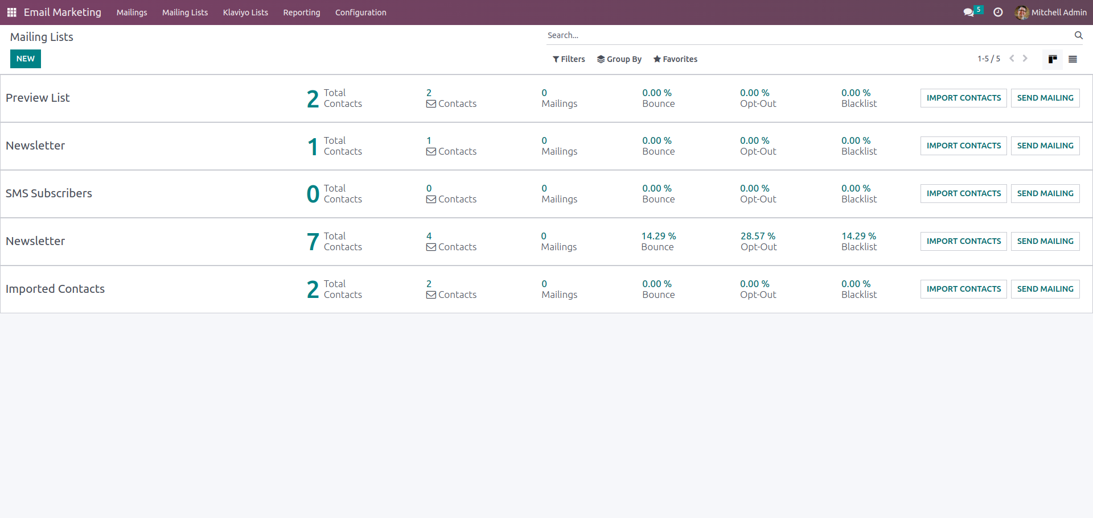Focus the Search input field

pos(808,35)
